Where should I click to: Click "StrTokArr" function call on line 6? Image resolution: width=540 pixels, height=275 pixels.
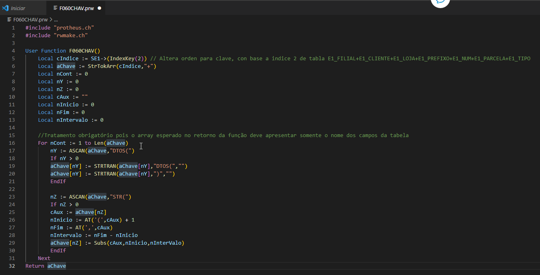[102, 66]
